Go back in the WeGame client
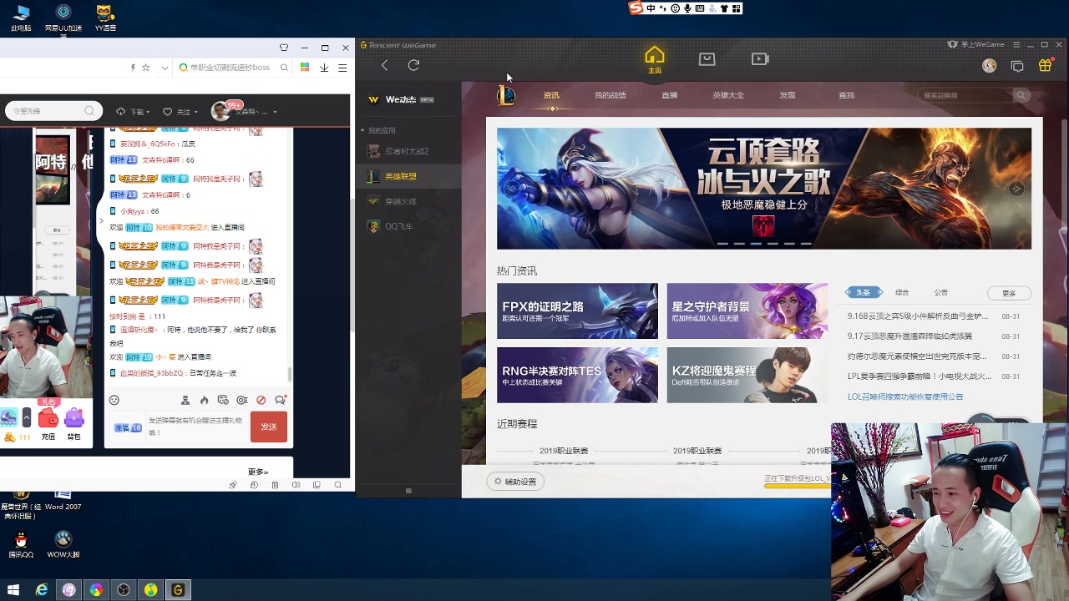The width and height of the screenshot is (1069, 601). 384,65
